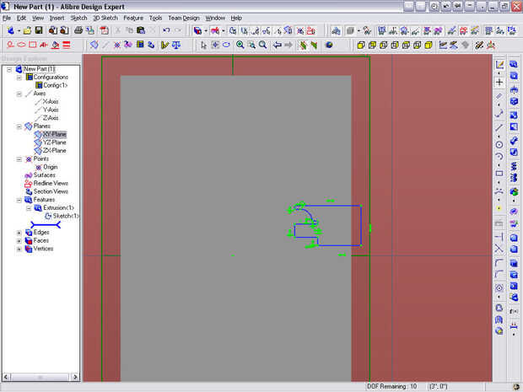Open the Edit menu
Screen dimensions: 523x392
click(x=21, y=18)
